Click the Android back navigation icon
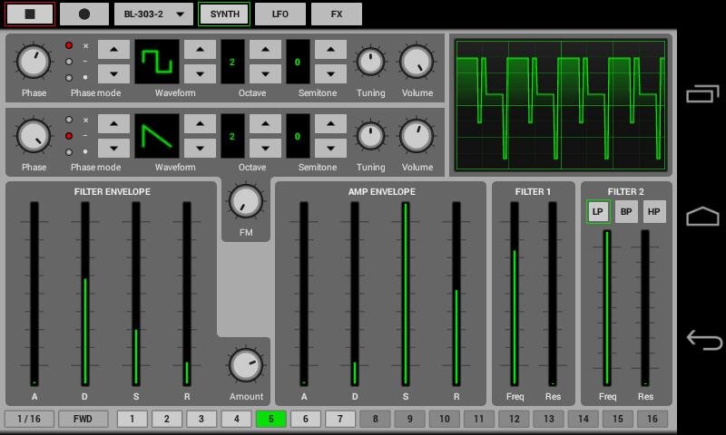 click(704, 340)
